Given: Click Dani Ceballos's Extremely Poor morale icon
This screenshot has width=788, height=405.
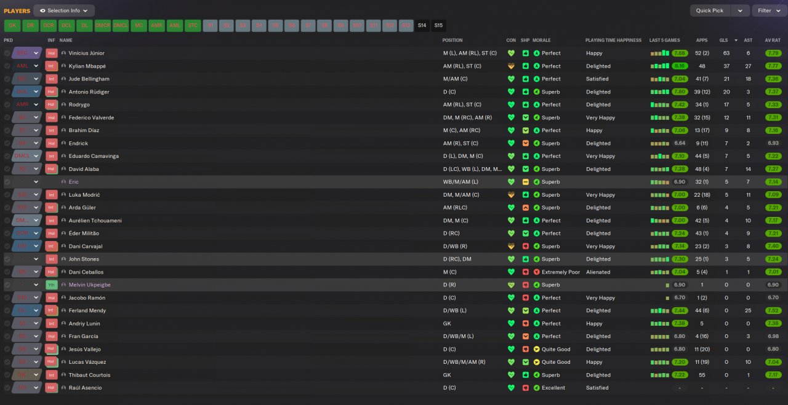Looking at the screenshot, I should pos(536,272).
